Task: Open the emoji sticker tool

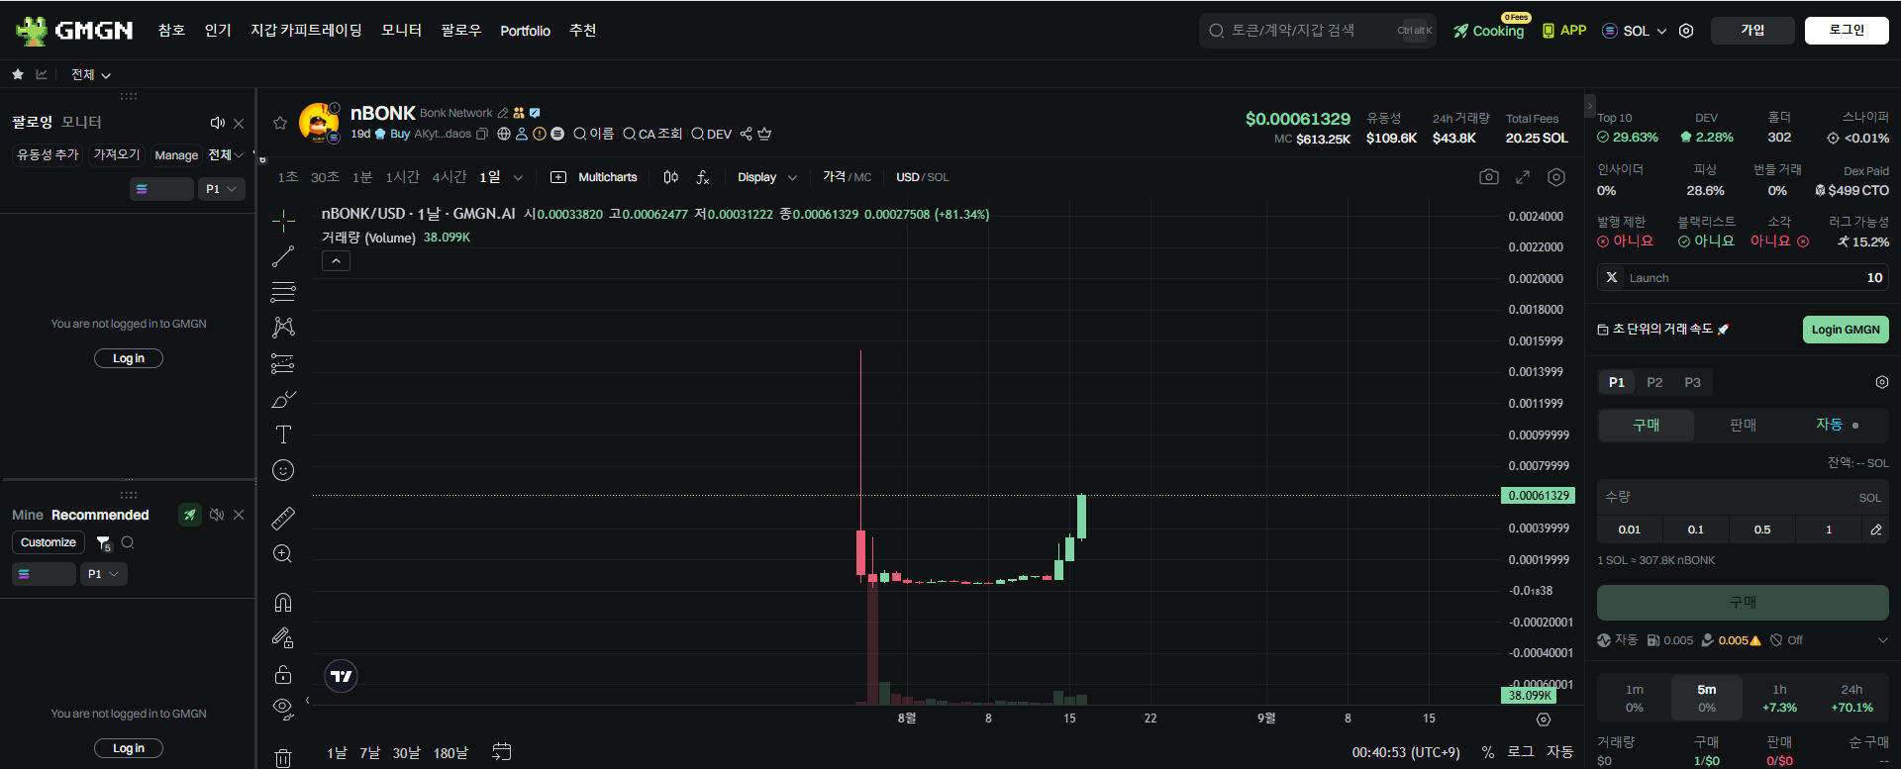Action: (283, 470)
